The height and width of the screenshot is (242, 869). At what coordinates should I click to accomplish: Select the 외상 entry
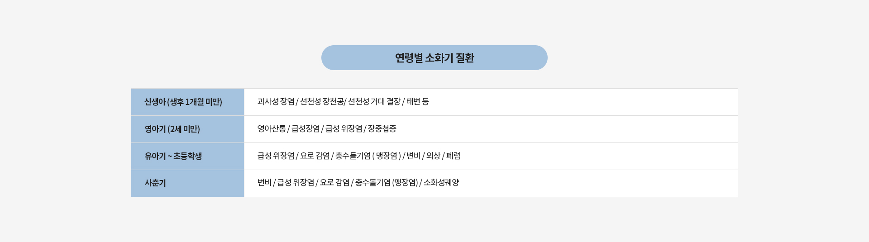click(x=433, y=156)
